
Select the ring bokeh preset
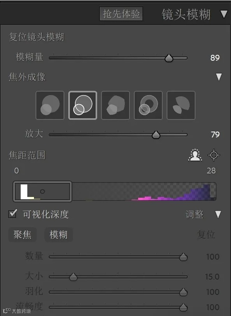pos(148,106)
